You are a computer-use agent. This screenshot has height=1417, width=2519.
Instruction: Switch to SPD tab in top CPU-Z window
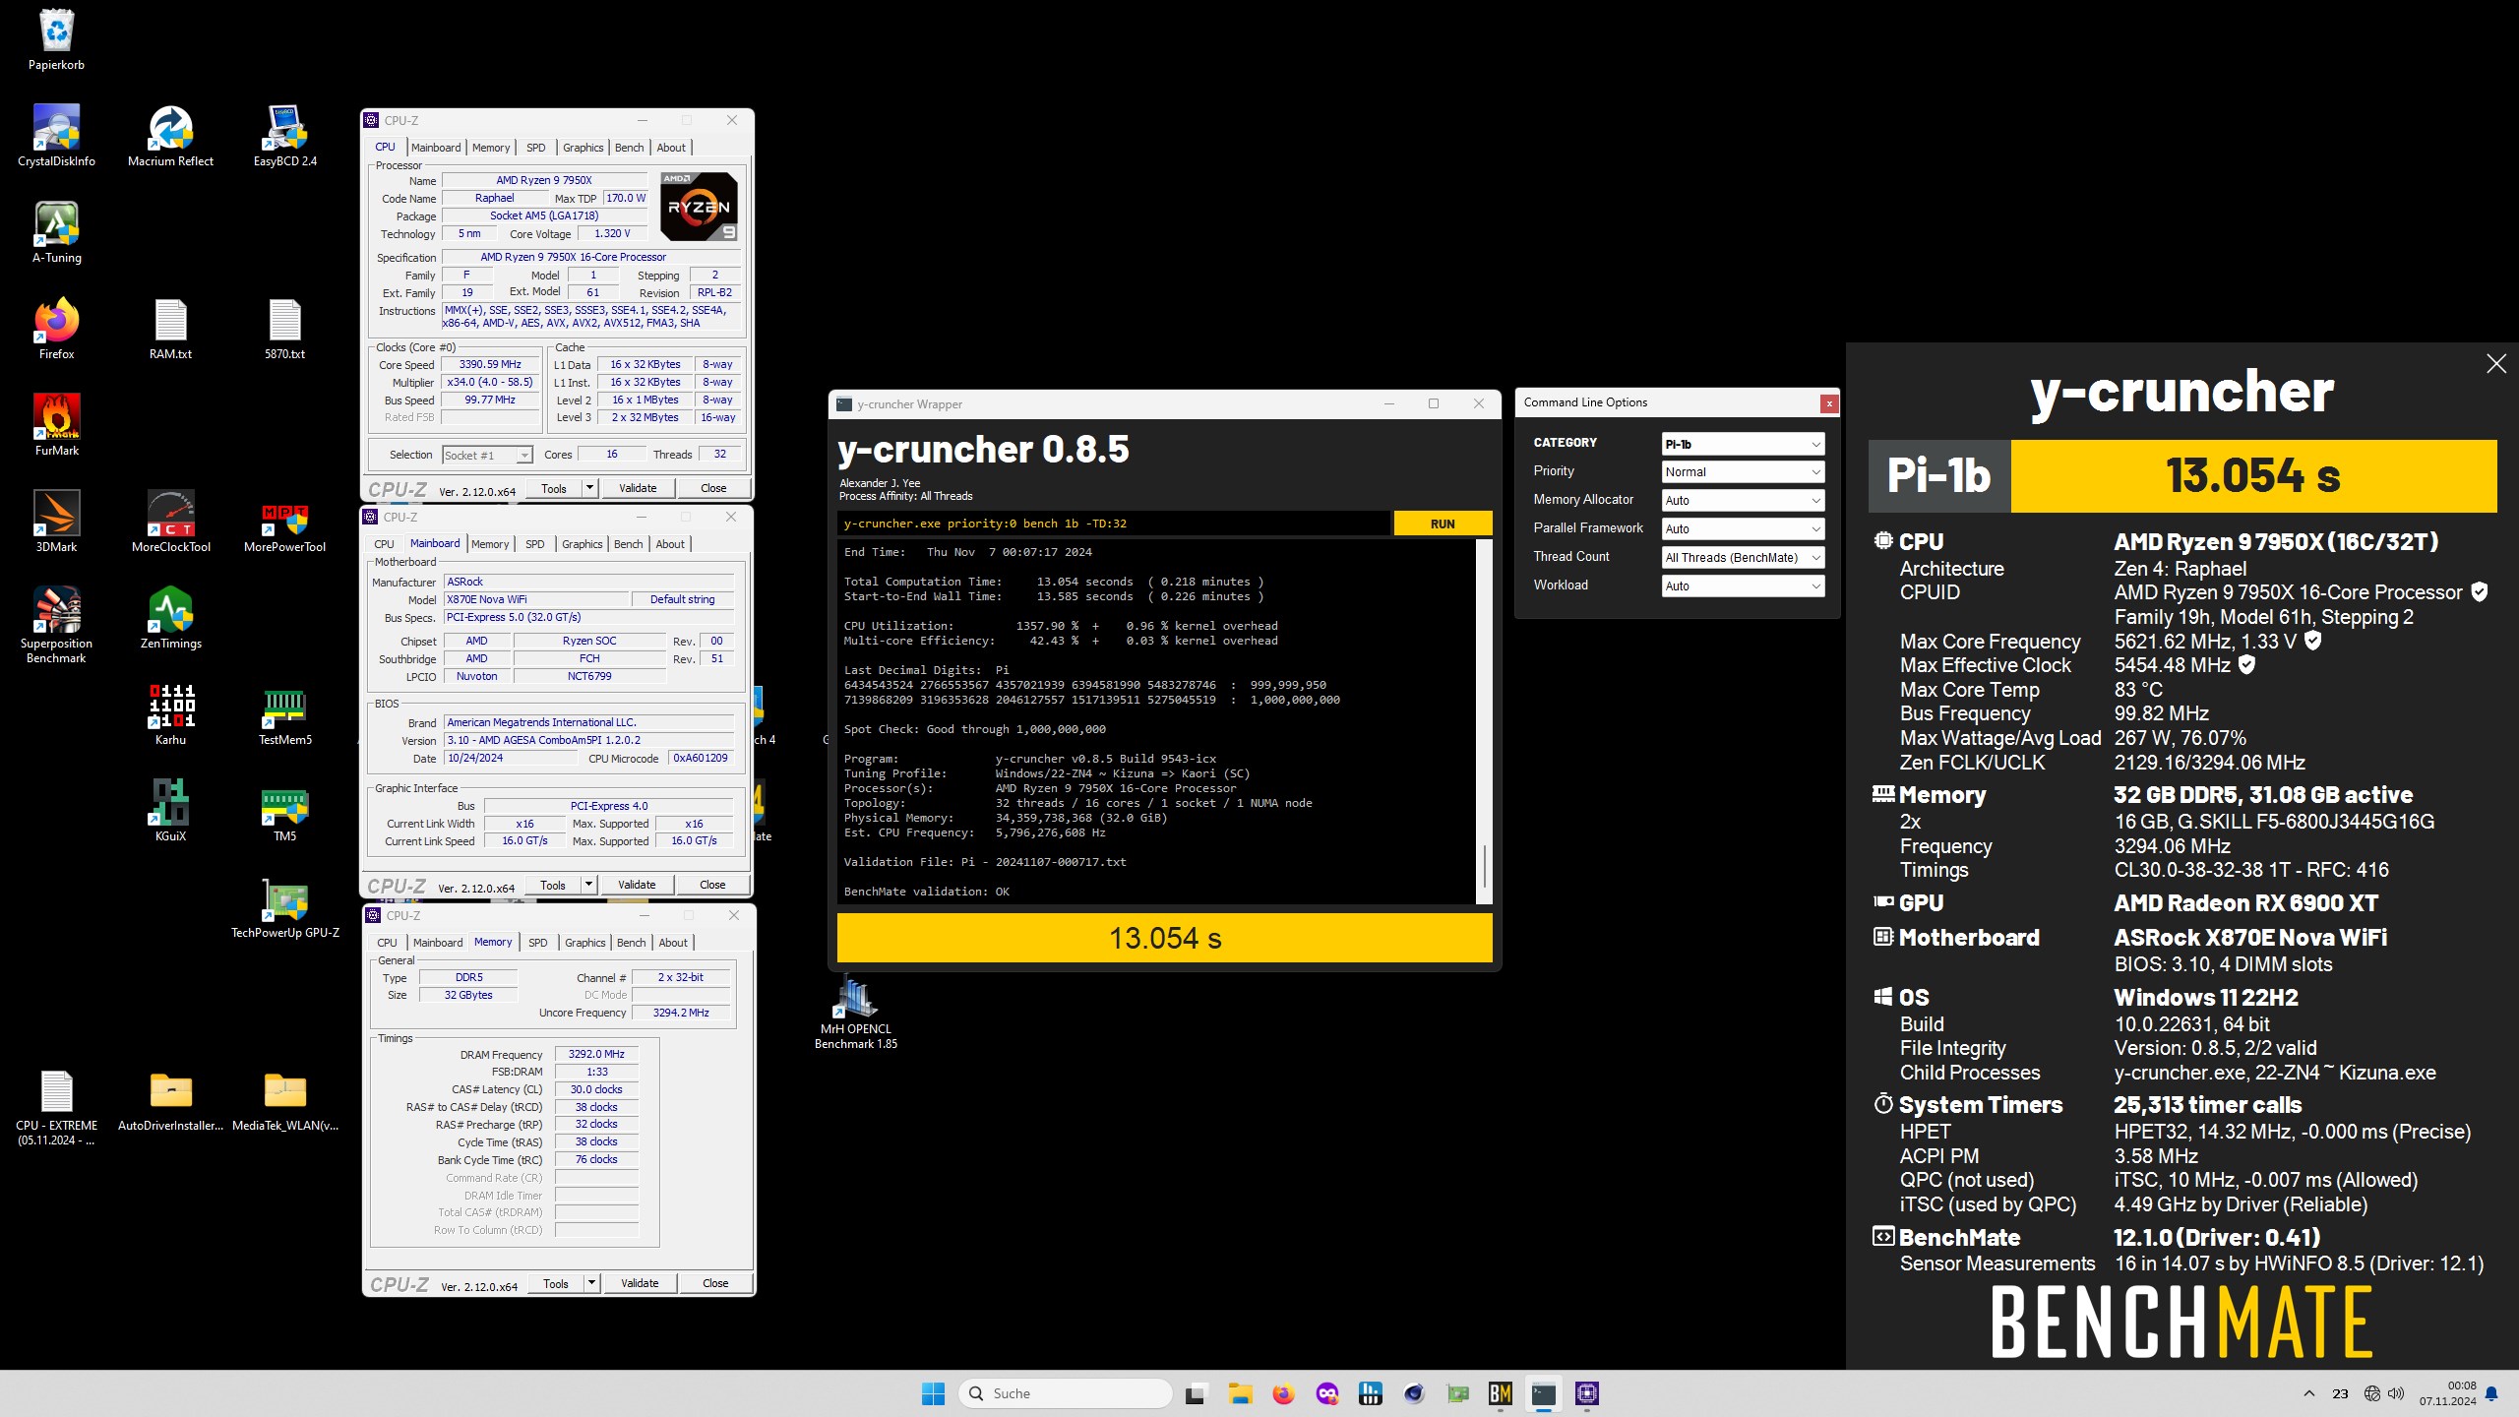[535, 148]
